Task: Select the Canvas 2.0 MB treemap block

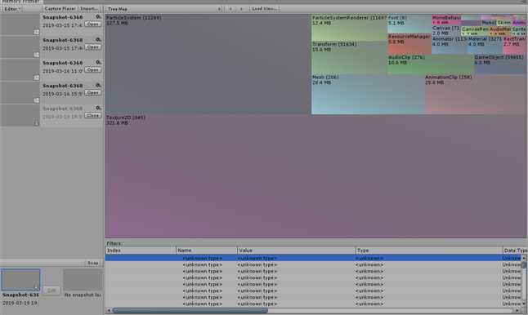Action: point(446,31)
